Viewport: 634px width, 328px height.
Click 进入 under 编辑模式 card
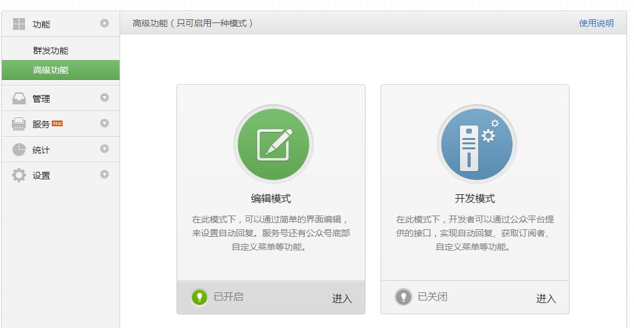click(342, 298)
